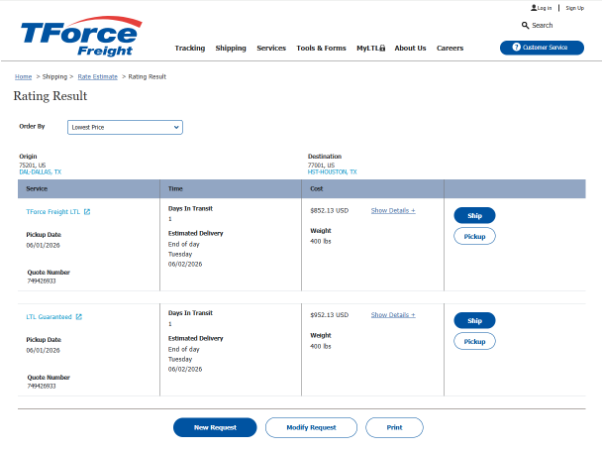The height and width of the screenshot is (451, 602).
Task: Expand Show Details for $852.13 rate
Action: [x=393, y=211]
